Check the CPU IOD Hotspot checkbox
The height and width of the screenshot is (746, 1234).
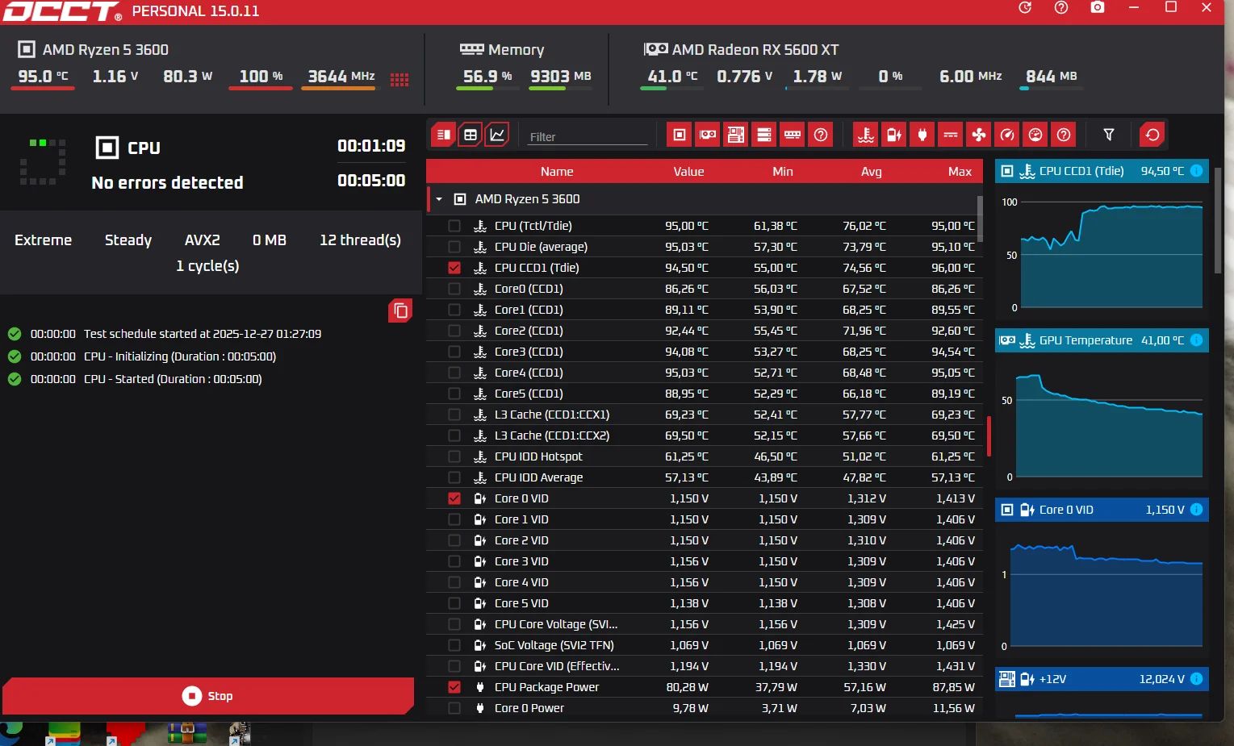tap(454, 456)
